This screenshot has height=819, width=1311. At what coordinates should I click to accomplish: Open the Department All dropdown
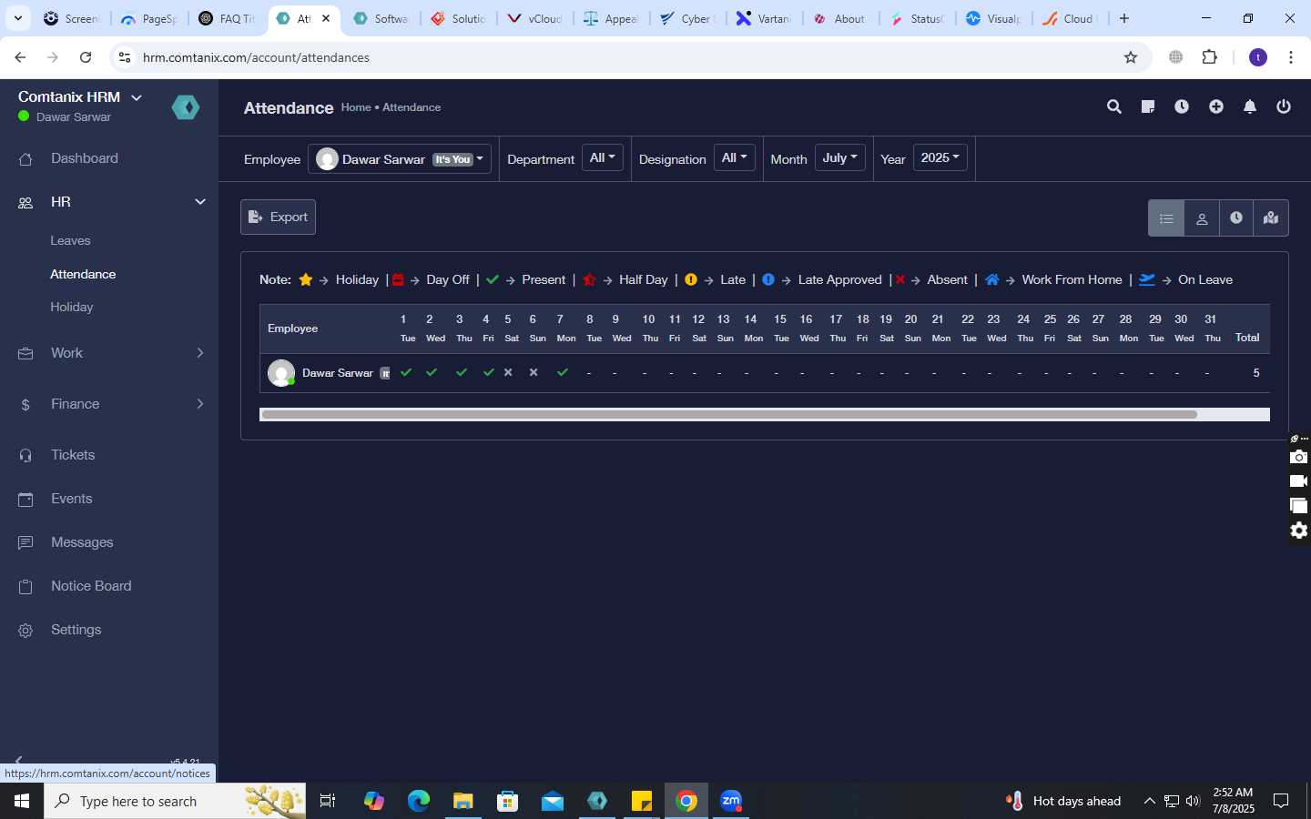click(602, 158)
